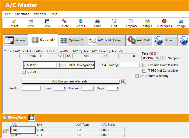Image resolution: width=189 pixels, height=138 pixels.
Task: Check Exclude From MXPlan
Action: pos(144,65)
